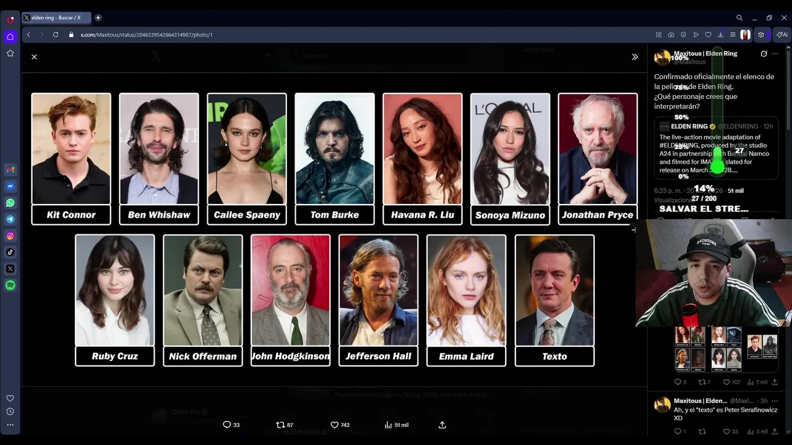Open the Maxitous | Elden Ring profile name

tap(705, 54)
